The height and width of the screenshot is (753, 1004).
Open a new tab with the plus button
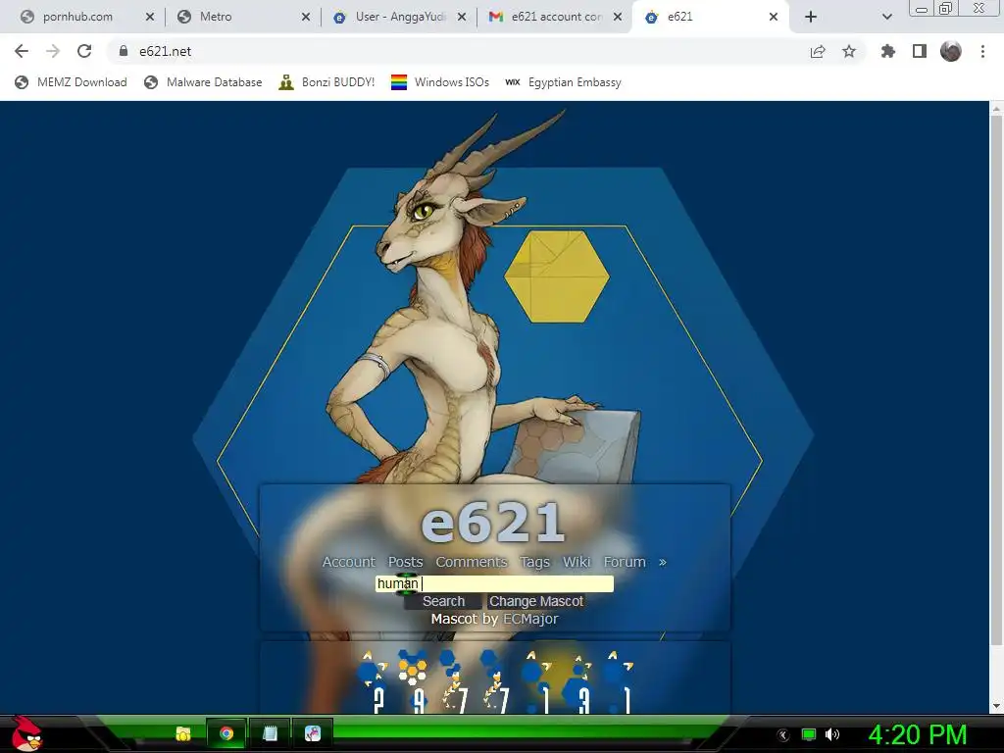pos(811,17)
